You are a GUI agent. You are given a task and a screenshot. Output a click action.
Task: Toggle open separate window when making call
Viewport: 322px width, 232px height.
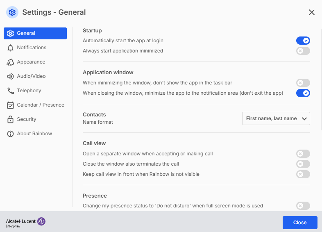pos(303,154)
